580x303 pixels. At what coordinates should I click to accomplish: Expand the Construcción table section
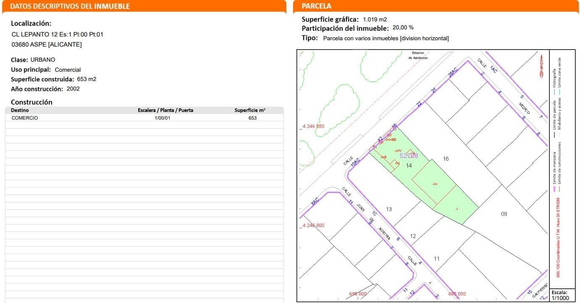click(x=31, y=102)
